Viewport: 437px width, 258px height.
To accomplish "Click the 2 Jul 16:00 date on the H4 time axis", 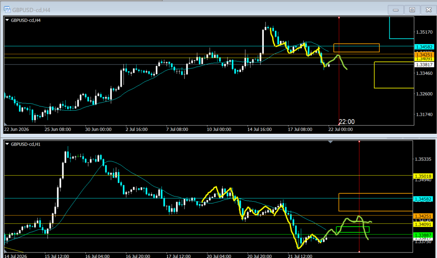I will click(x=137, y=129).
